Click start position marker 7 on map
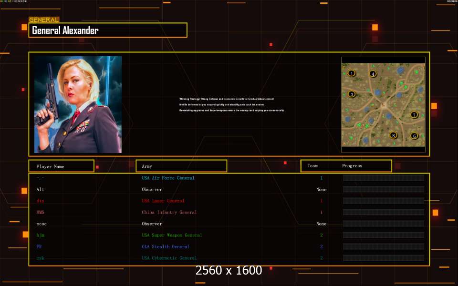Screen dimensions: 458x286 414,115
